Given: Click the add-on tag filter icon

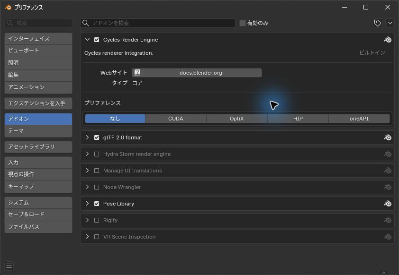Looking at the screenshot, I should tap(377, 23).
